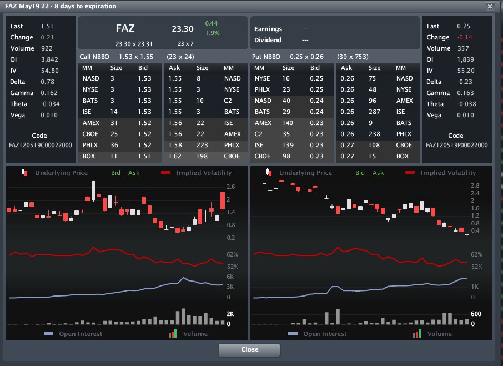The width and height of the screenshot is (503, 366).
Task: Click the blue Open Interest marker in put chart
Action: (x=293, y=334)
